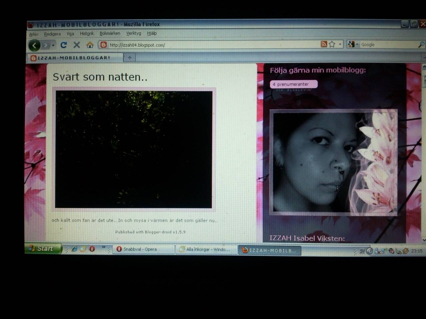Viewport: 426px width, 319px height.
Task: Select the IZZAH-MOBILBLOGGAR! browser tab
Action: tap(75, 58)
